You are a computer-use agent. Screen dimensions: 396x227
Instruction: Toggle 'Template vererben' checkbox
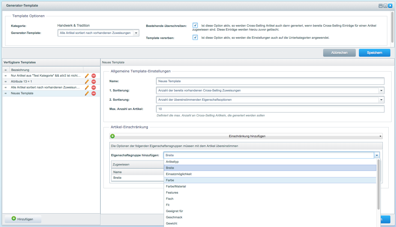tap(195, 37)
